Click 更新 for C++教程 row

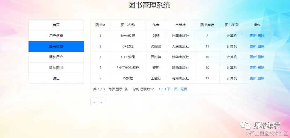253,57
